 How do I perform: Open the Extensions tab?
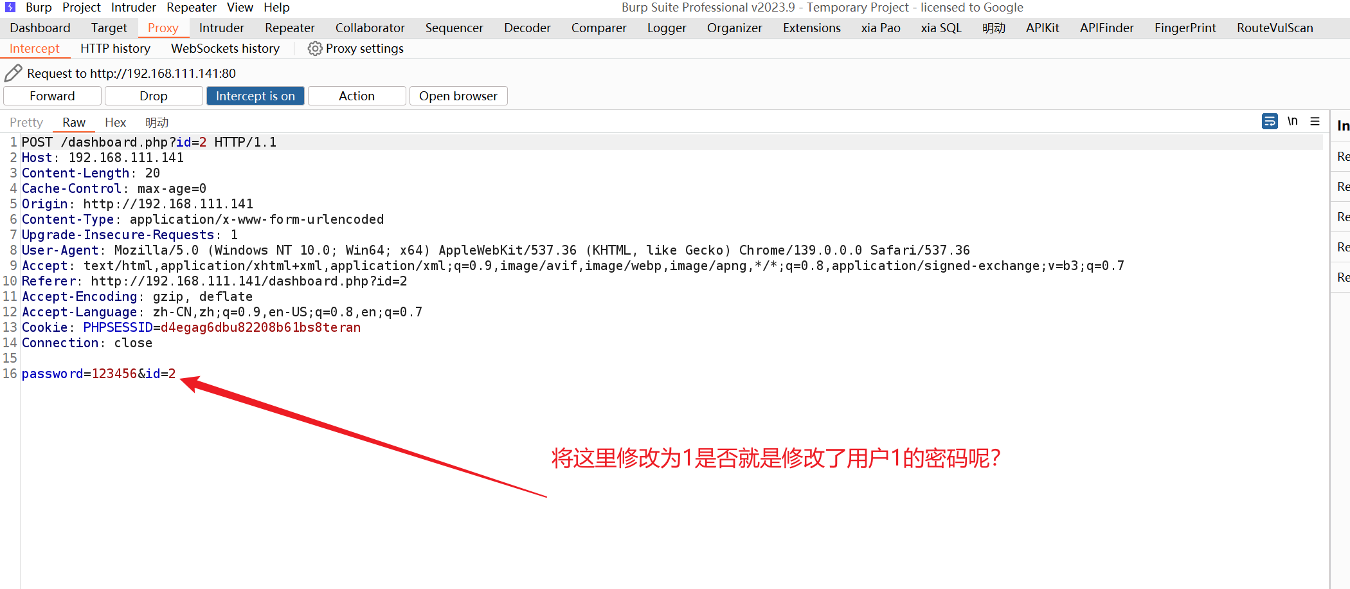(x=812, y=28)
